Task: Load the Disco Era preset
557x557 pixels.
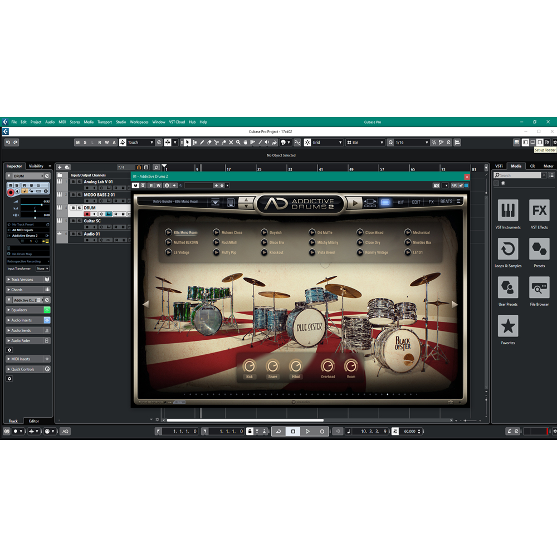Action: pyautogui.click(x=272, y=243)
